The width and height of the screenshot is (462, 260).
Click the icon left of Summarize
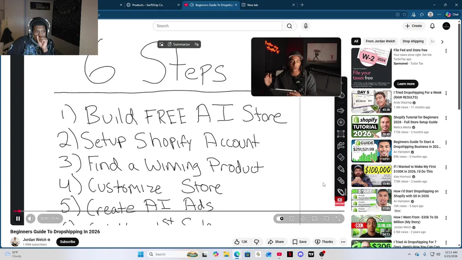point(161,44)
